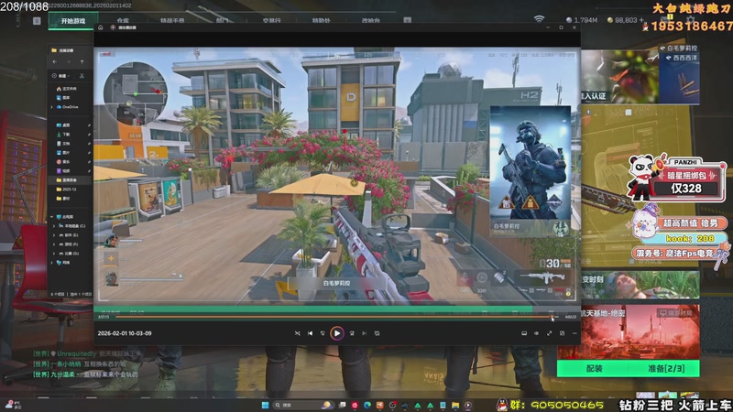Click the unpin icon beside Desktop folder
This screenshot has width=733, height=412.
coord(89,125)
